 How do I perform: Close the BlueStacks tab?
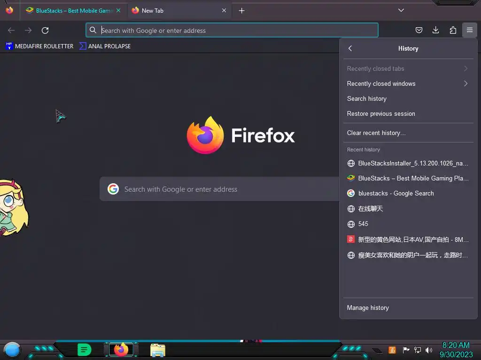[118, 10]
